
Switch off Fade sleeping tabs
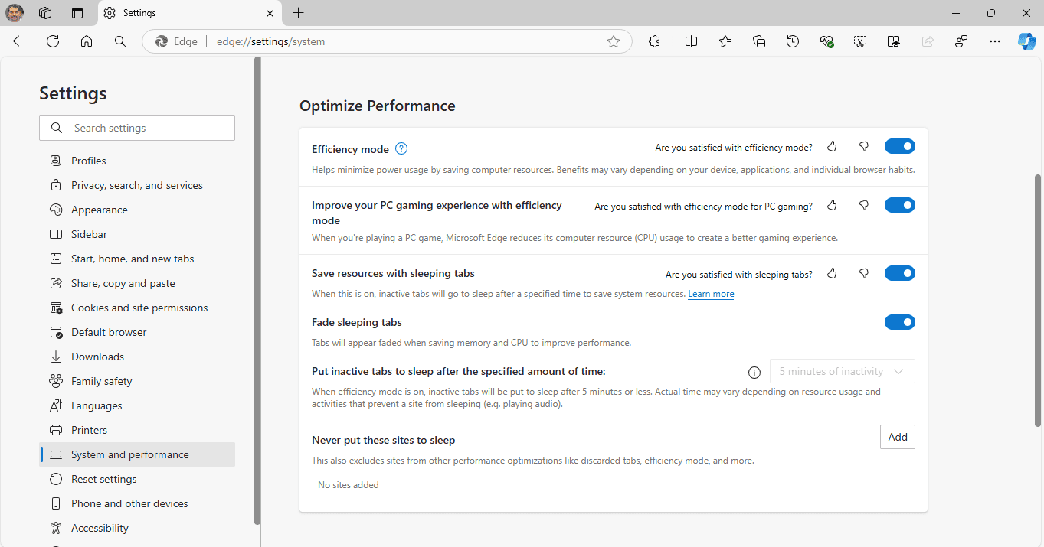900,322
